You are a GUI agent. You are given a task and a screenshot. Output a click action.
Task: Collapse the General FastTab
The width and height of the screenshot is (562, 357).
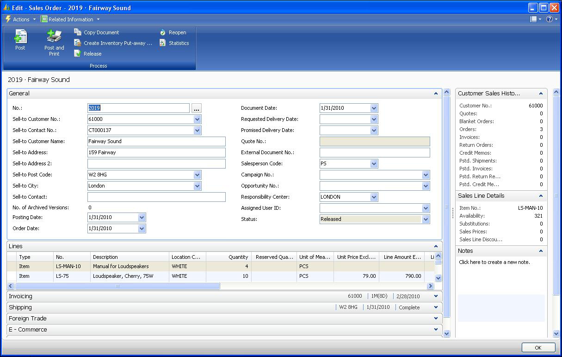(436, 94)
